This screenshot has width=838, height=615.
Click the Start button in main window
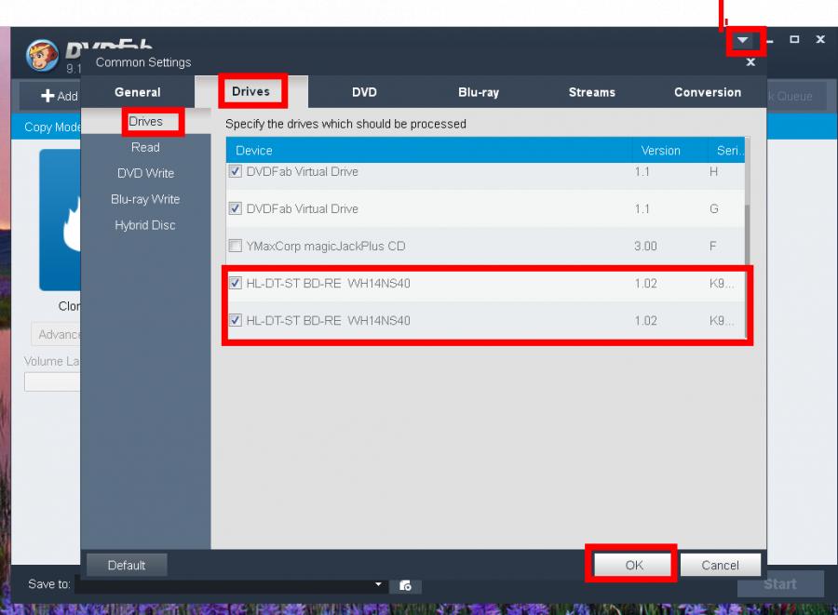pyautogui.click(x=780, y=584)
